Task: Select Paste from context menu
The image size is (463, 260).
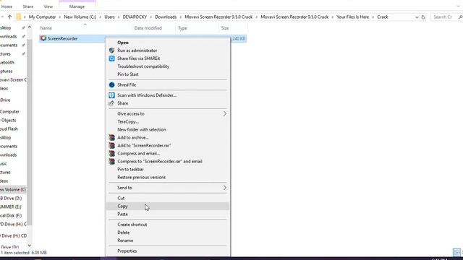Action: coord(168,214)
